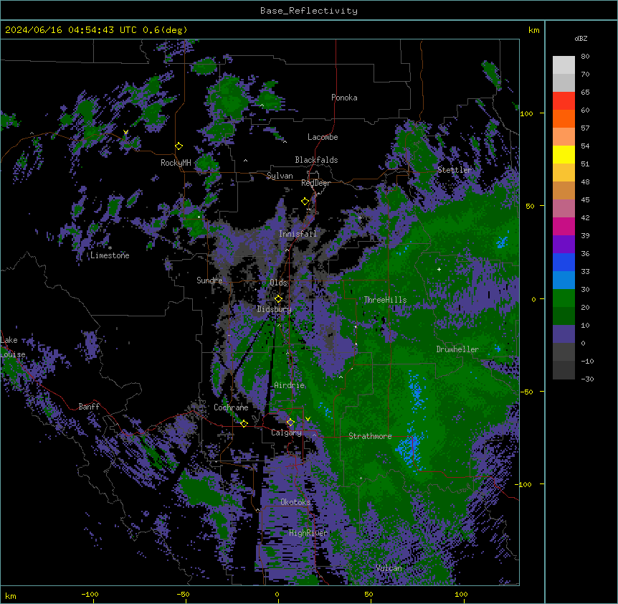Pick the orange swatch between 60 and 57 dBZ
The width and height of the screenshot is (618, 604).
564,118
